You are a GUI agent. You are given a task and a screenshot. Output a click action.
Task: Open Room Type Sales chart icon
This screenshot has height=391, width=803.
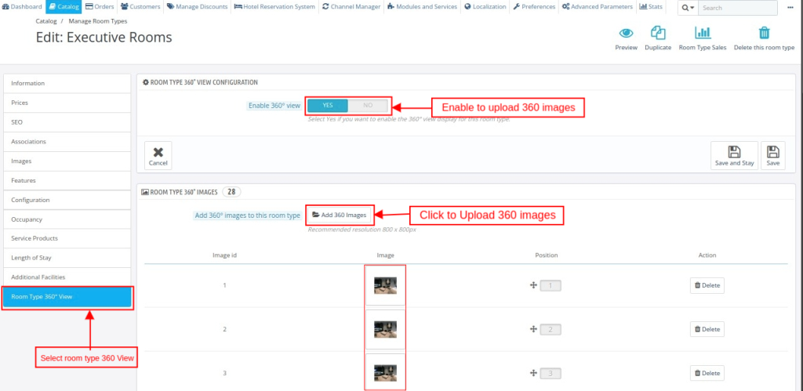point(703,33)
